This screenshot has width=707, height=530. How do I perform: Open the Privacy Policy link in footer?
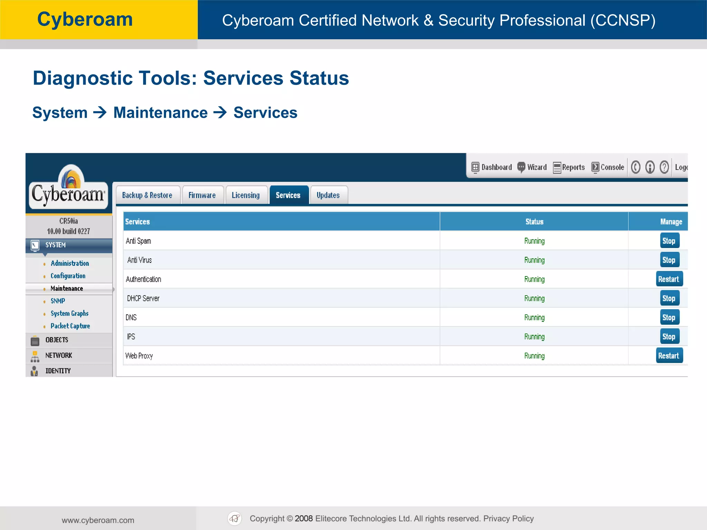509,519
